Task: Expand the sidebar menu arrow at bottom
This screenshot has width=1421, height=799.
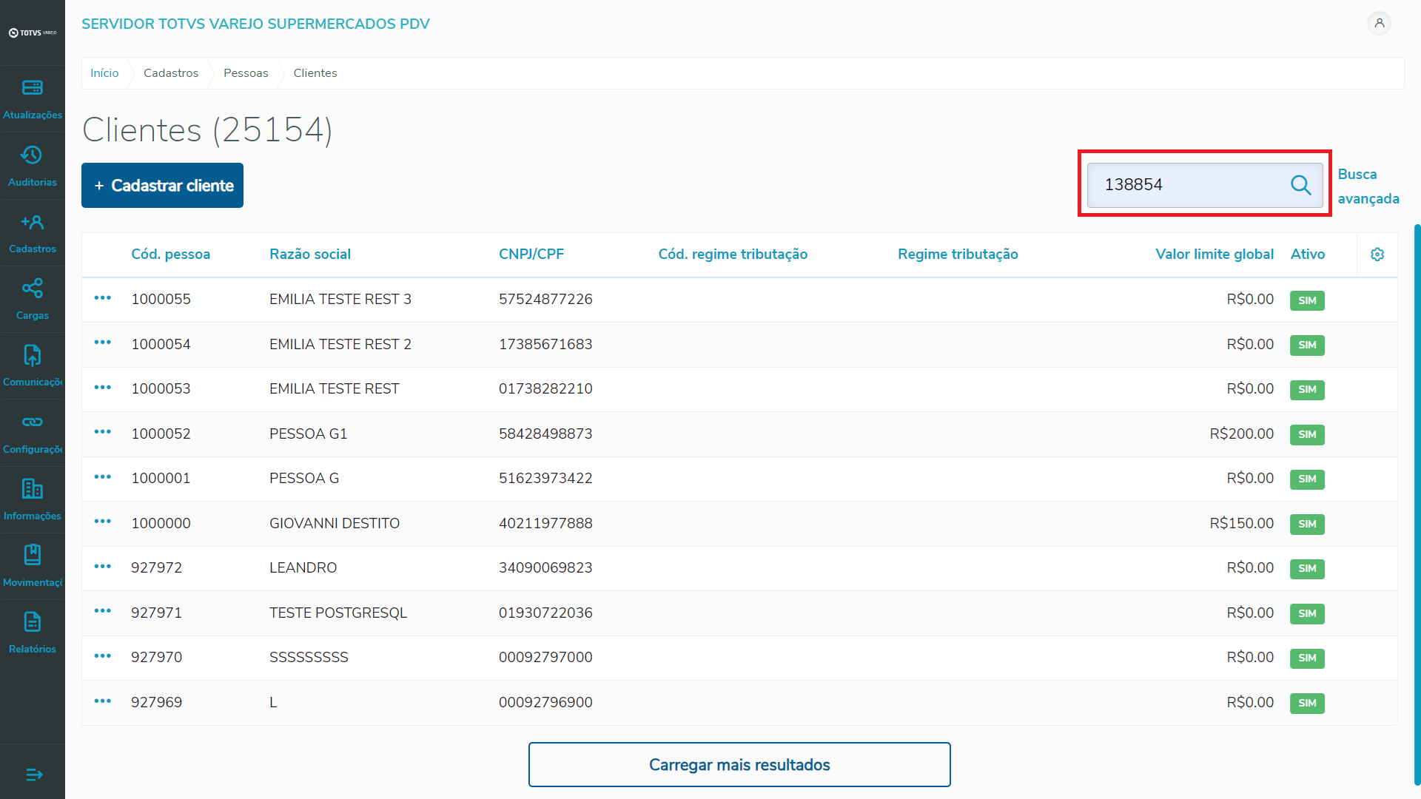Action: 34,775
